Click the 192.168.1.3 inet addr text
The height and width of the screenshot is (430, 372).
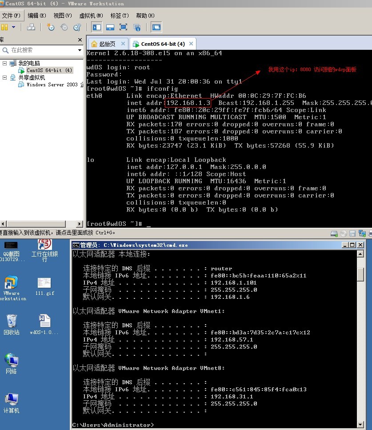(x=188, y=103)
